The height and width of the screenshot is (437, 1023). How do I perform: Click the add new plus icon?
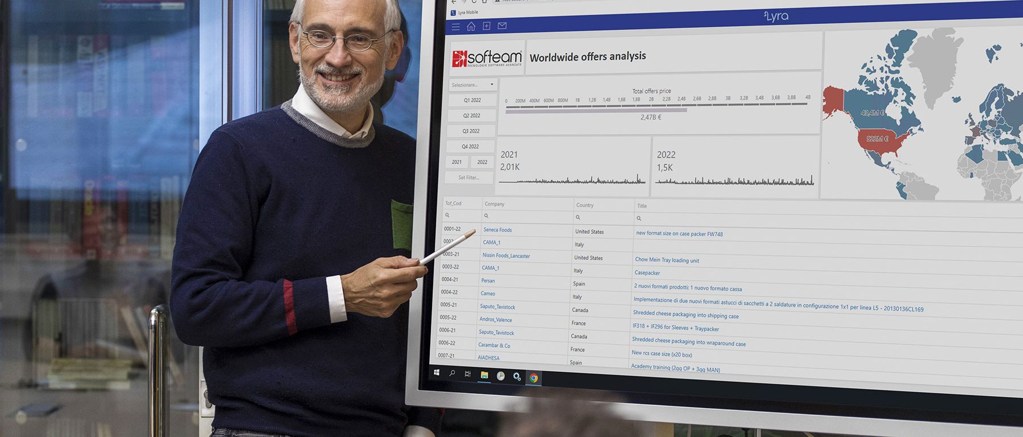point(486,26)
